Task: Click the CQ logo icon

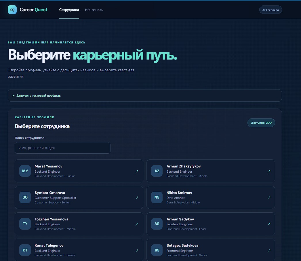Action: coord(12,9)
